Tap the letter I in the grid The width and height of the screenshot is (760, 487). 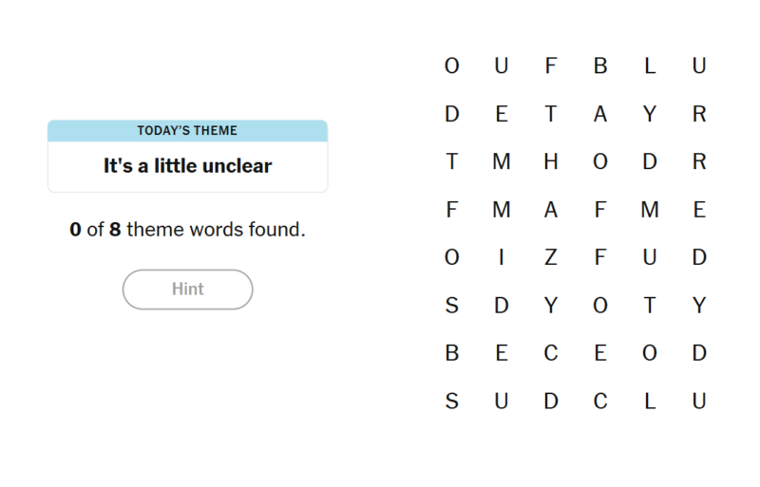(502, 258)
